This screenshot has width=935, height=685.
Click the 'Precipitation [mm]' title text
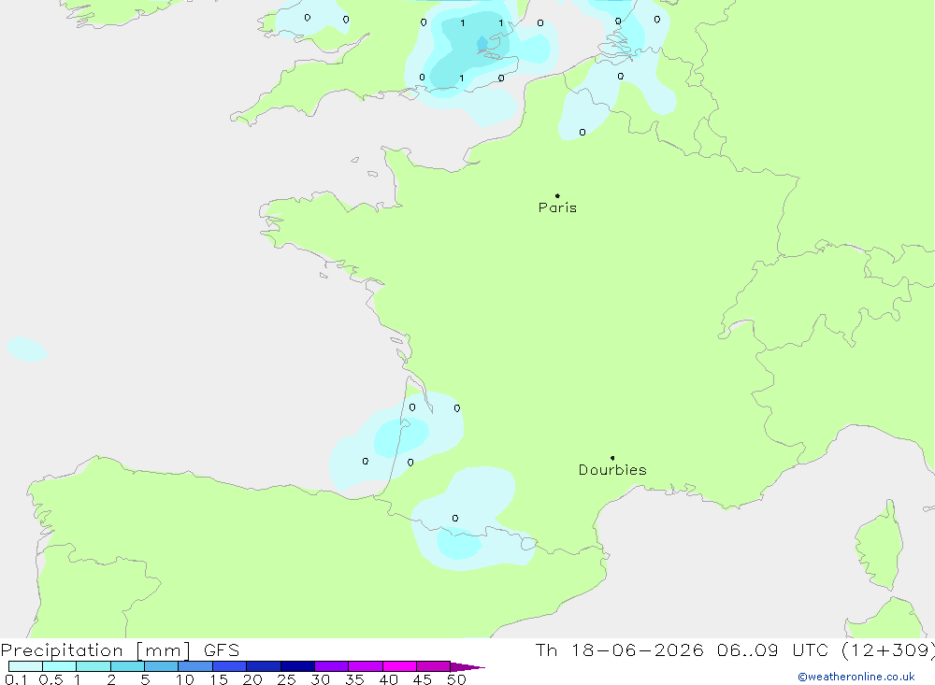pos(96,650)
